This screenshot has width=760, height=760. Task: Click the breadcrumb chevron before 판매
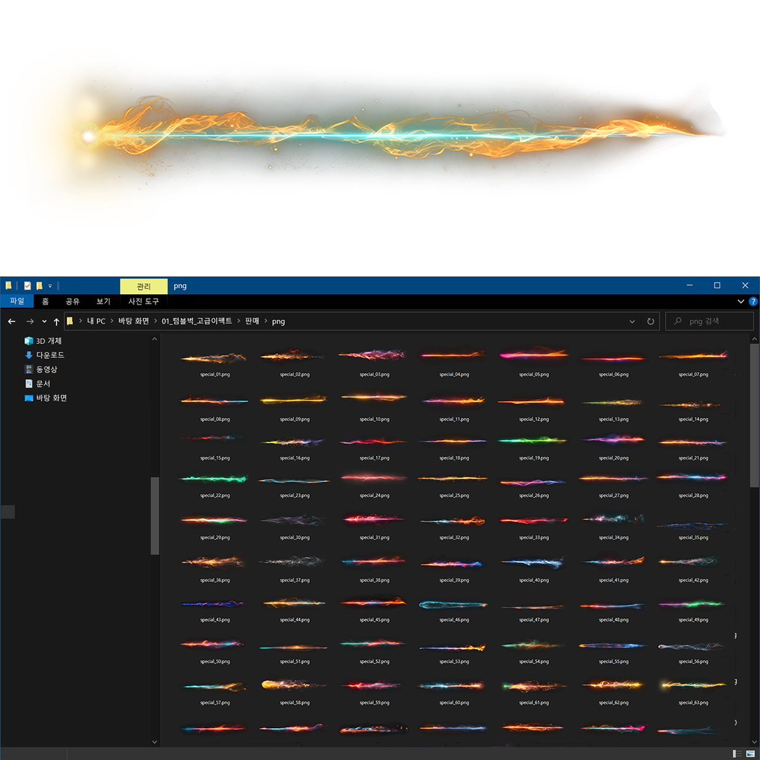[238, 321]
